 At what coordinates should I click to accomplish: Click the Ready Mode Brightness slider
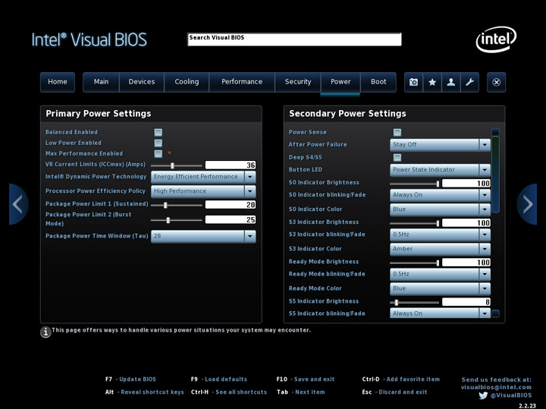coord(415,263)
